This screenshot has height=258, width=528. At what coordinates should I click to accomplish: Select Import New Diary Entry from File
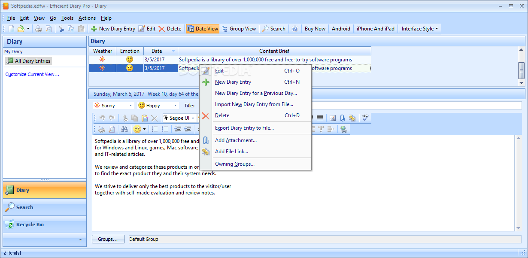(x=255, y=104)
